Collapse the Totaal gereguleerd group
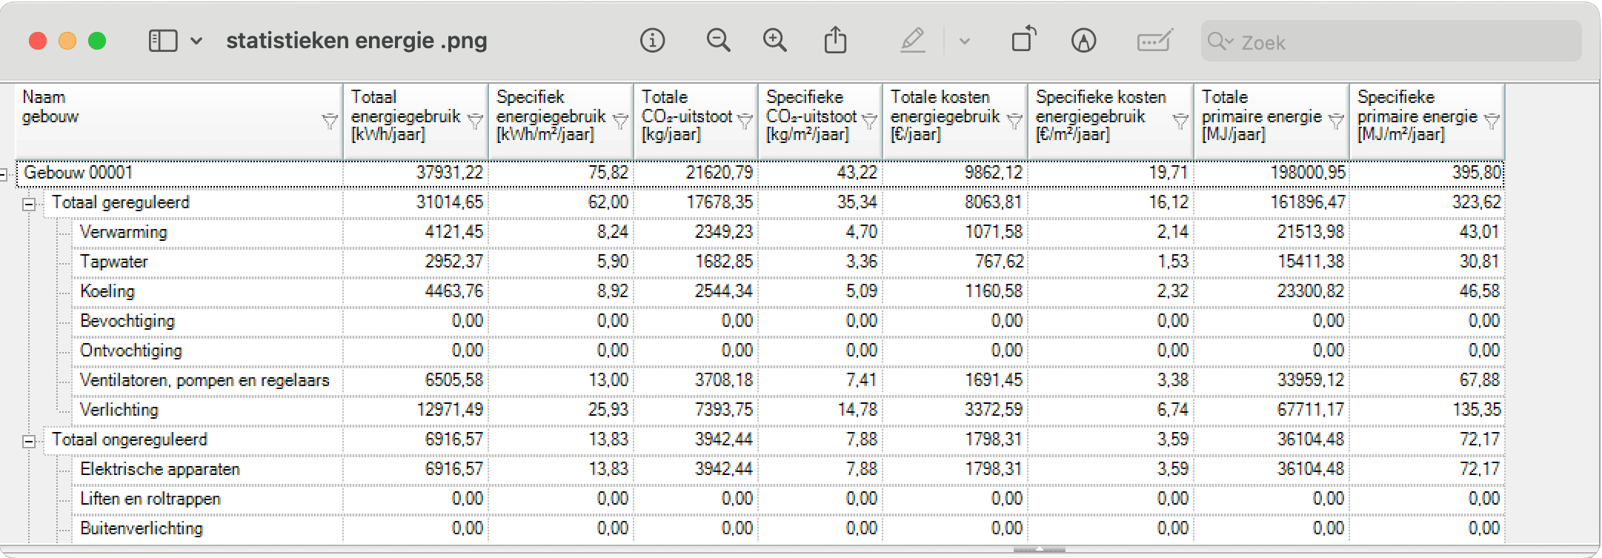1602x558 pixels. click(29, 204)
